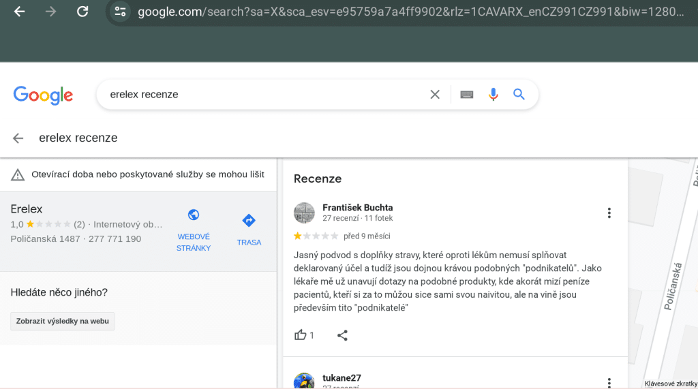Open tukane27's profile avatar
Viewport: 698px width, 389px height.
click(304, 381)
